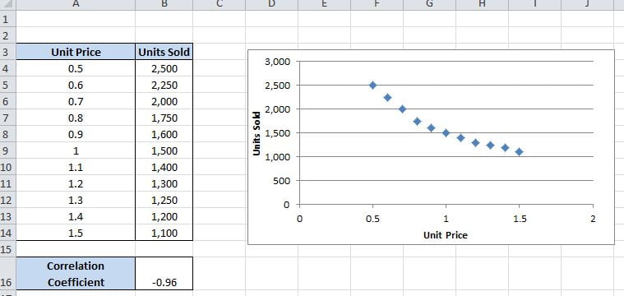Click the data point at unit price 0.5
The width and height of the screenshot is (624, 296).
click(373, 86)
